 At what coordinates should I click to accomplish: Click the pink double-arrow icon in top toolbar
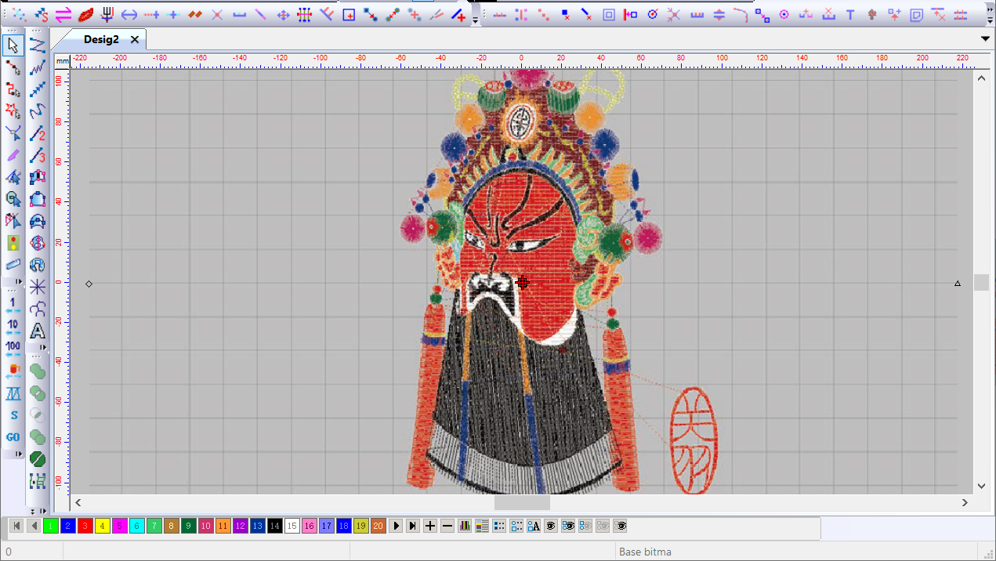click(63, 14)
